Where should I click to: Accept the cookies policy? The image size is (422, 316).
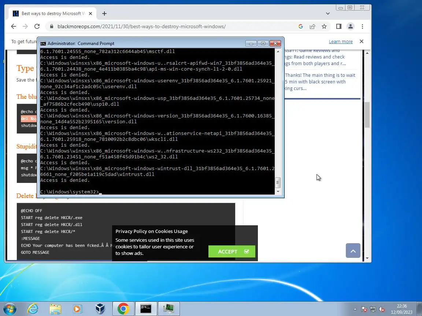point(232,252)
